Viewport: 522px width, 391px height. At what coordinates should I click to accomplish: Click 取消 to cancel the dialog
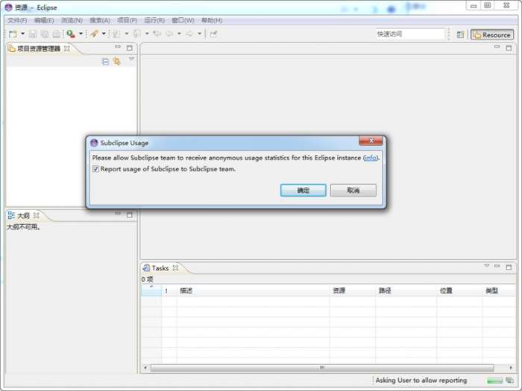[x=353, y=190]
